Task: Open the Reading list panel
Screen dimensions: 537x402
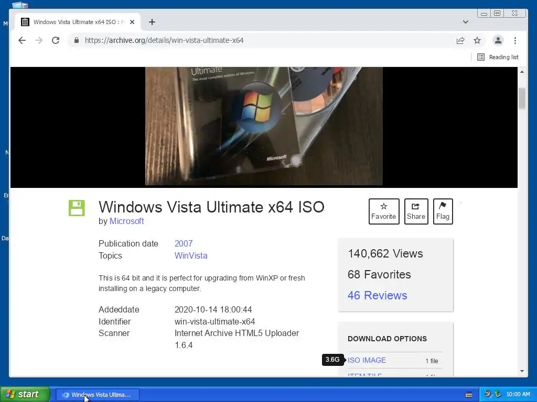Action: (x=498, y=57)
